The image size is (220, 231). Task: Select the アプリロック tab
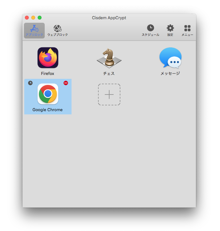coord(34,31)
